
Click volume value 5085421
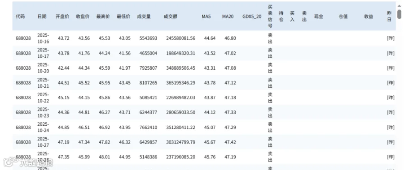[148, 98]
